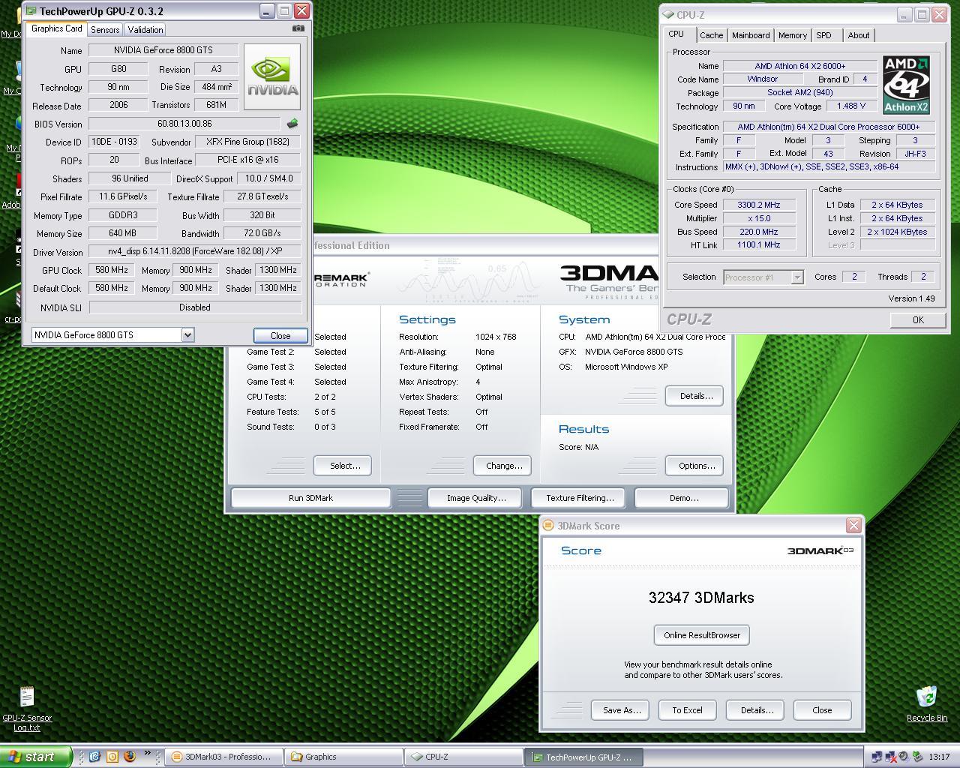Click the Graphics folder taskbar button
Viewport: 960px width, 768px height.
[x=343, y=757]
